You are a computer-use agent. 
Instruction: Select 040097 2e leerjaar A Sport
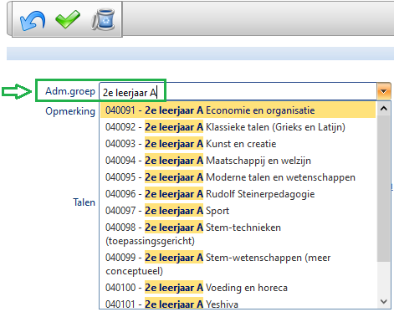(238, 211)
